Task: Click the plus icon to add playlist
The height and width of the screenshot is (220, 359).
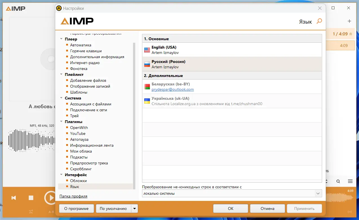Action: [x=349, y=21]
